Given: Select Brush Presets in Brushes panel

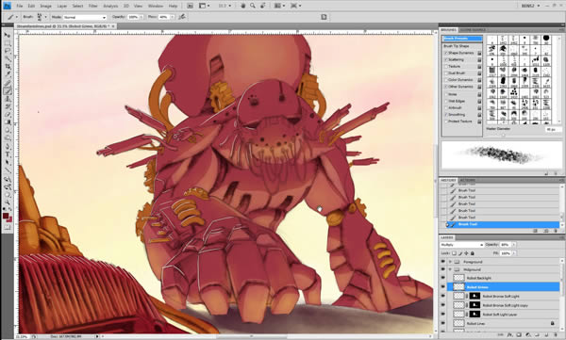Looking at the screenshot, I should coord(462,39).
